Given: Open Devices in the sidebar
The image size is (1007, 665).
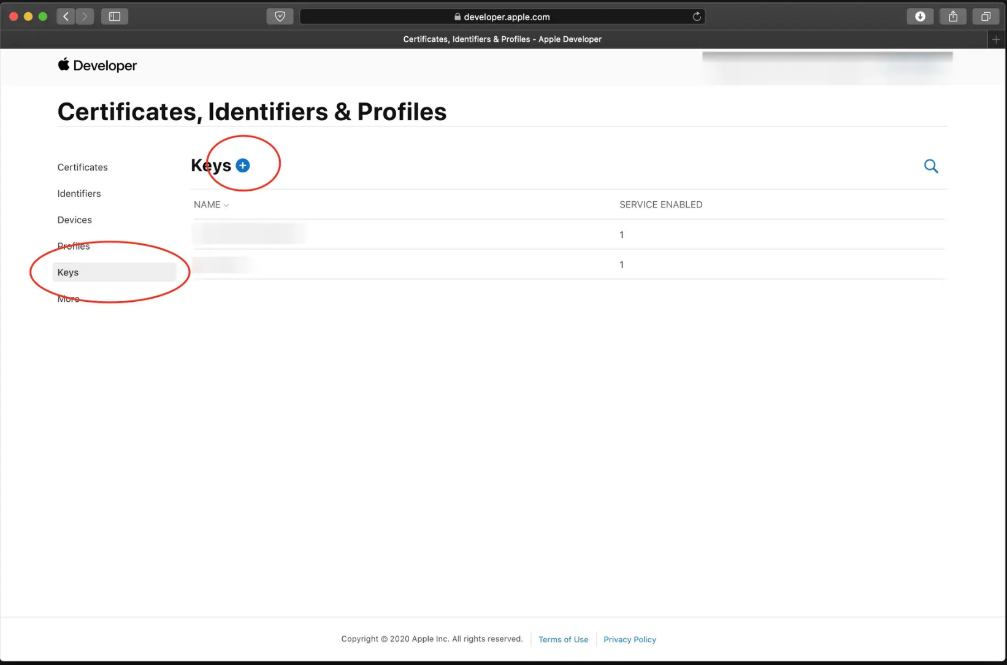Looking at the screenshot, I should (74, 220).
